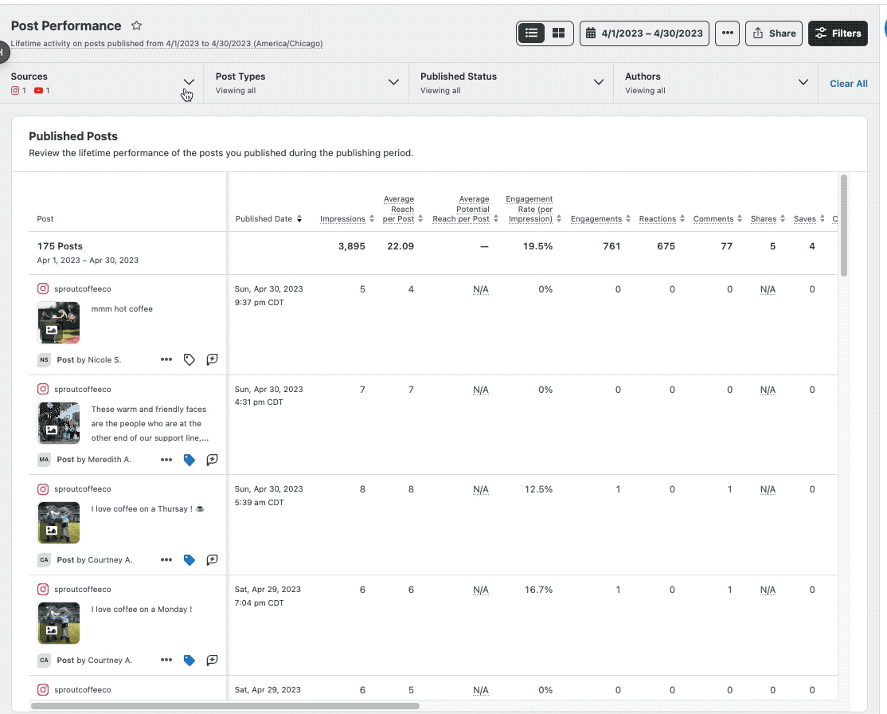887x714 pixels.
Task: Click the Filters button
Action: pos(838,33)
